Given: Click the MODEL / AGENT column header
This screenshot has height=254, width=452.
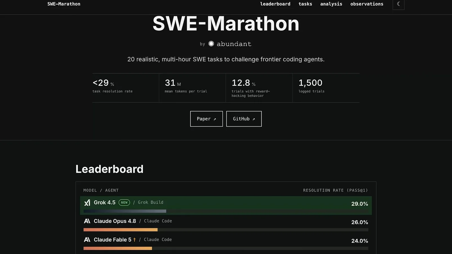Looking at the screenshot, I should tap(101, 190).
